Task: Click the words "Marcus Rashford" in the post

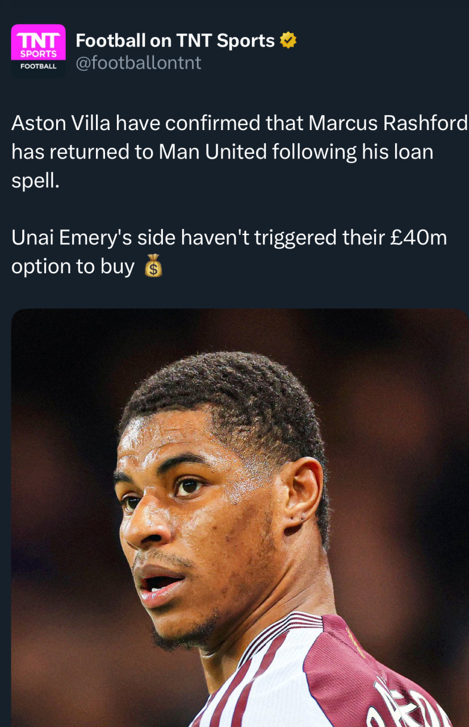Action: click(x=388, y=123)
